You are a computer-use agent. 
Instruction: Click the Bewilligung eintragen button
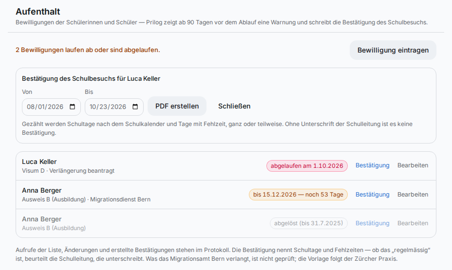tap(393, 50)
